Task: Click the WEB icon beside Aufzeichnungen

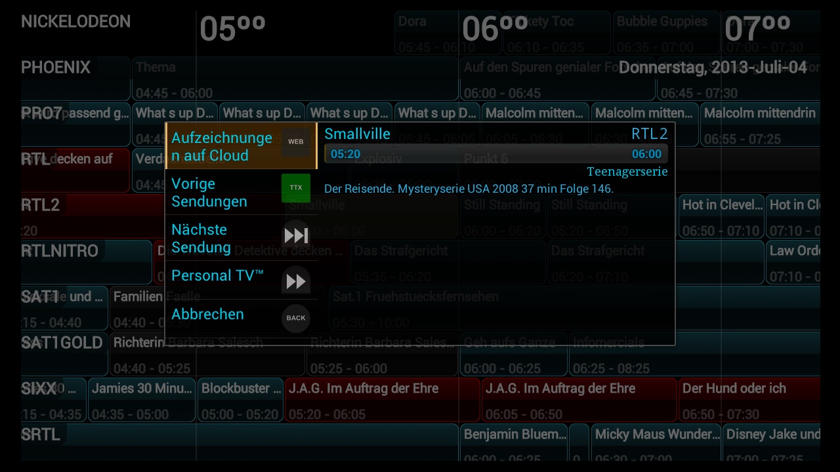Action: coord(296,142)
